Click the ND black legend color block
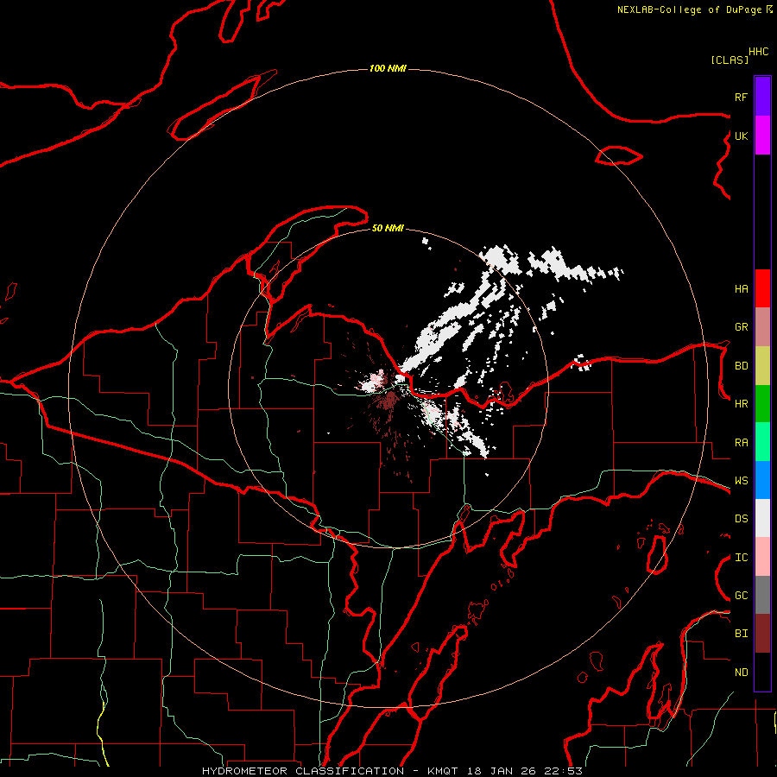Screen dimensions: 777x777 pos(762,672)
